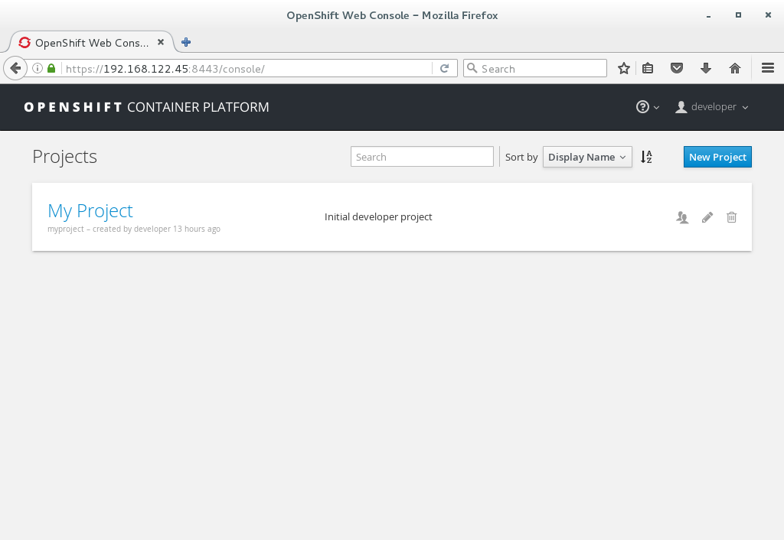Screen dimensions: 784x540
Task: Reload the page using refresh icon
Action: coord(444,69)
